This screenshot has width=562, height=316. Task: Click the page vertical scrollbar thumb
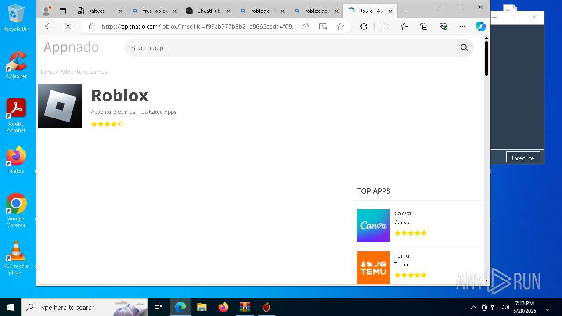(486, 58)
